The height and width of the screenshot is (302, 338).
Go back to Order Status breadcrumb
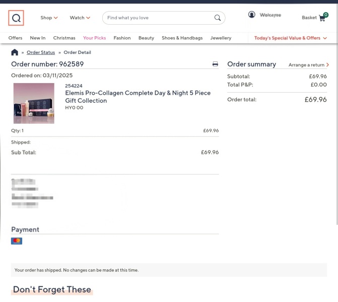tap(41, 52)
